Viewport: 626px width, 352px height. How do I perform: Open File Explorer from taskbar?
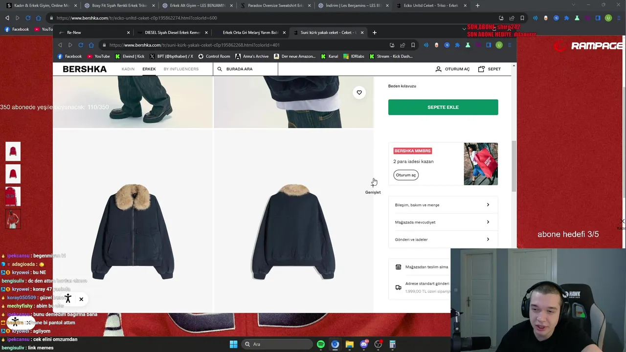pyautogui.click(x=349, y=344)
